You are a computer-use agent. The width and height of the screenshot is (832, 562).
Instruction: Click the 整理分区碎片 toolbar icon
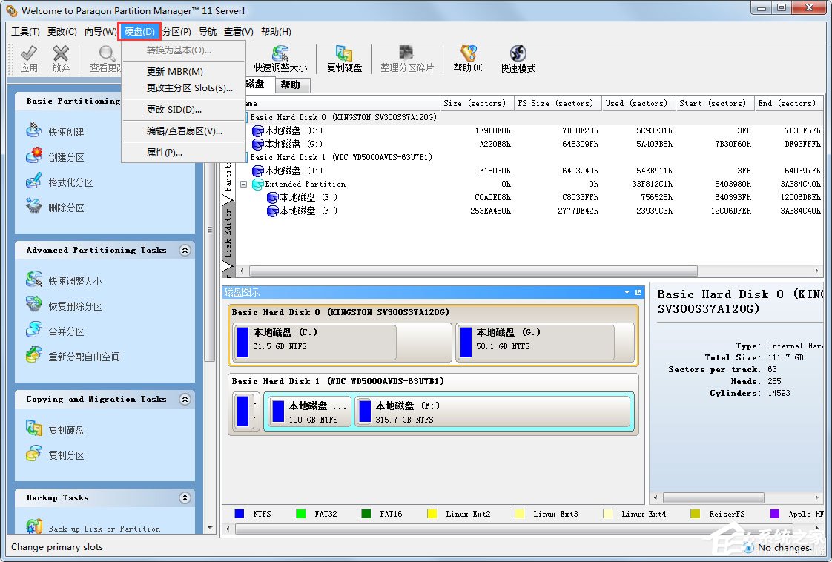[406, 53]
